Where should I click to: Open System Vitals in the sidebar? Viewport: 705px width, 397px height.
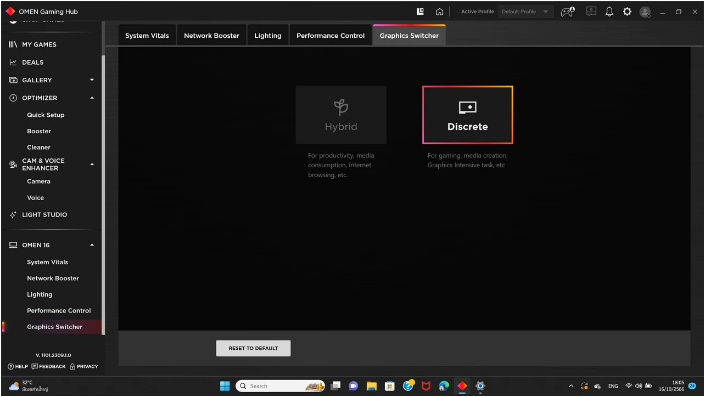48,262
